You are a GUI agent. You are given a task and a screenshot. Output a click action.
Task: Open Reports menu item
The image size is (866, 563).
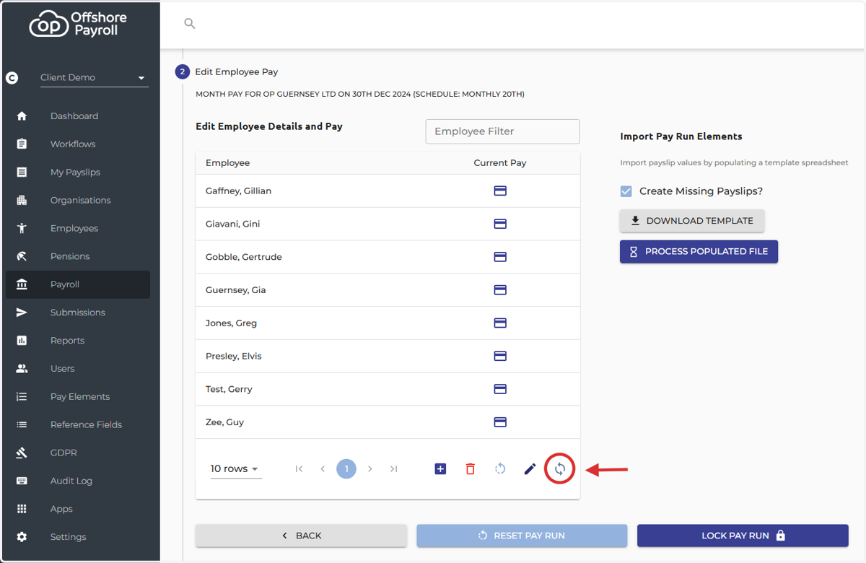click(x=77, y=341)
